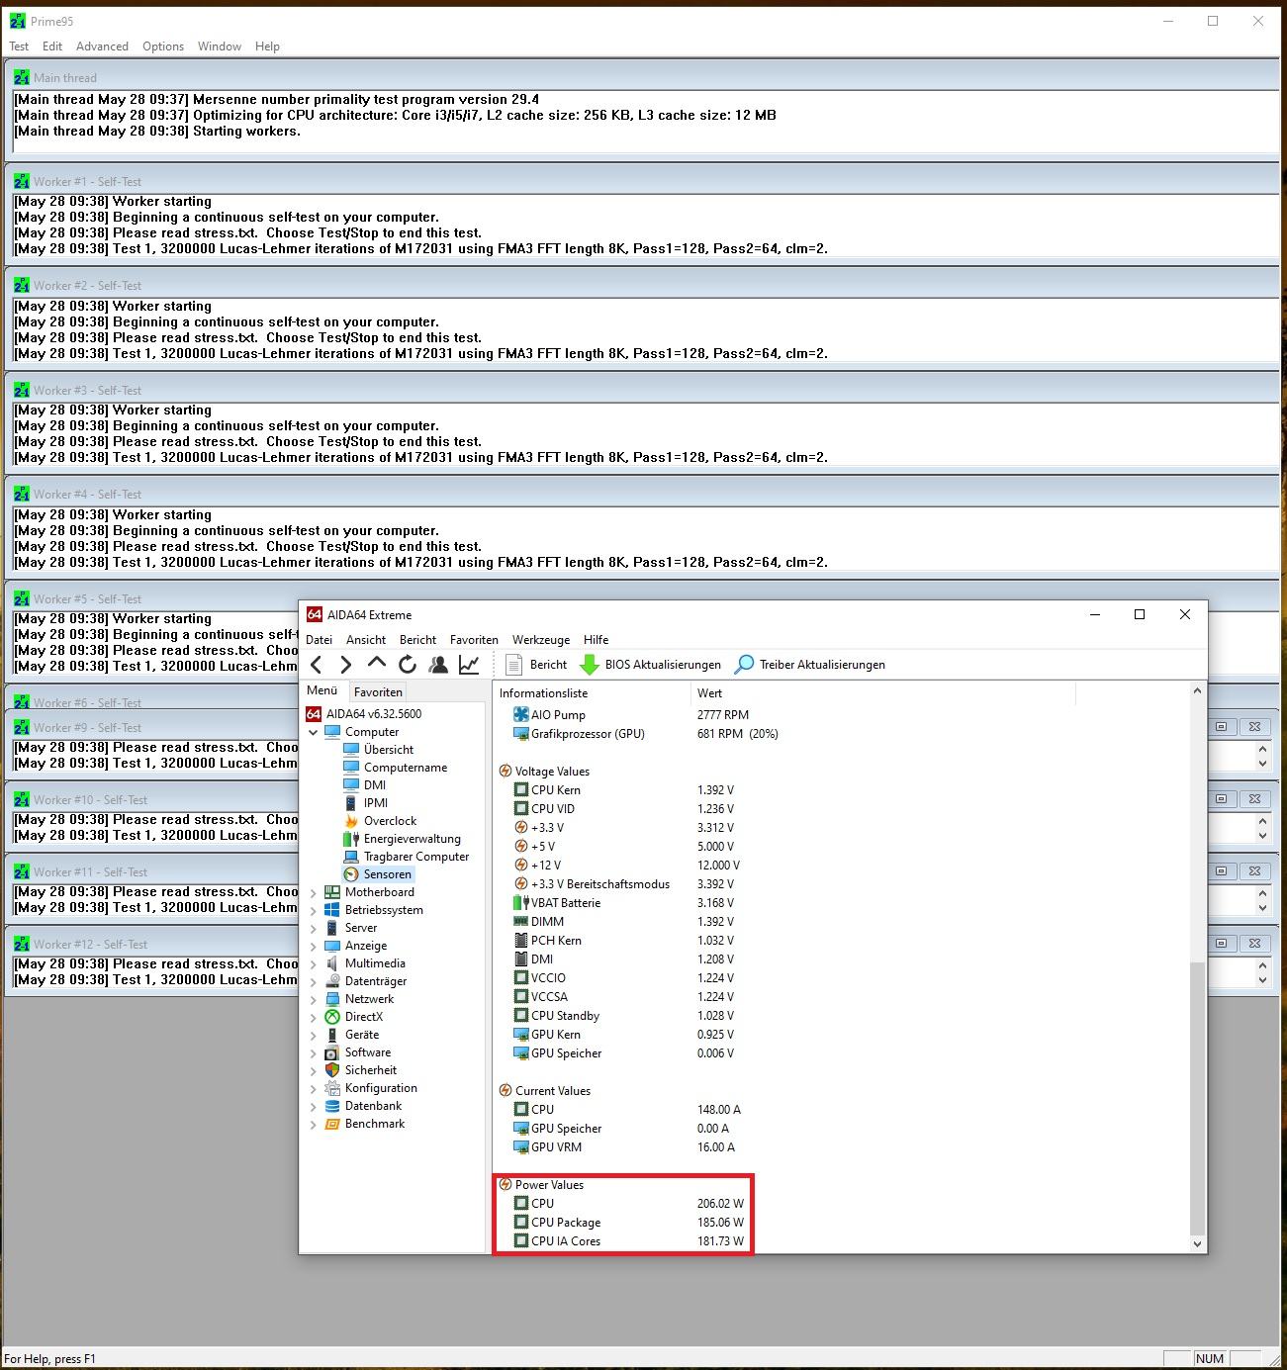Open Prime95 Window menu
The image size is (1287, 1370).
click(220, 46)
